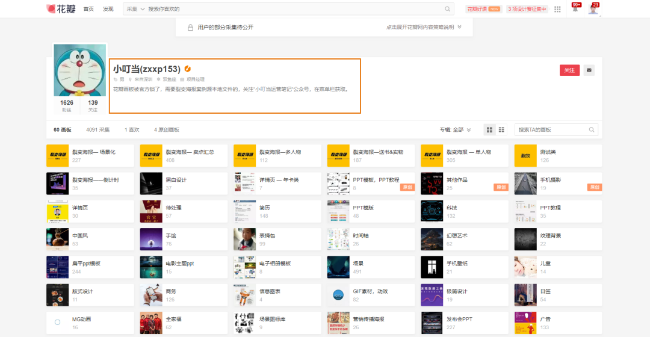
Task: Click the search magnifier in the top bar
Action: (447, 9)
